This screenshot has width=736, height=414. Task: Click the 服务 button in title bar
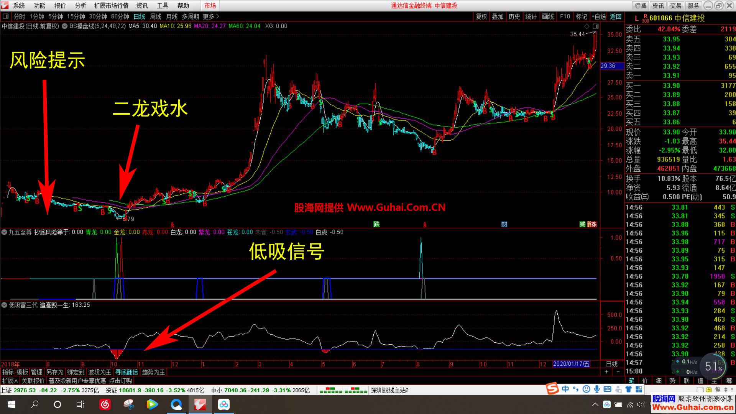point(693,5)
